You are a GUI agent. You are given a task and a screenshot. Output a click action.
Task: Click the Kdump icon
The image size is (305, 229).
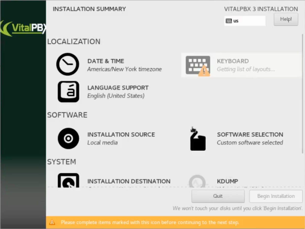pos(197,181)
